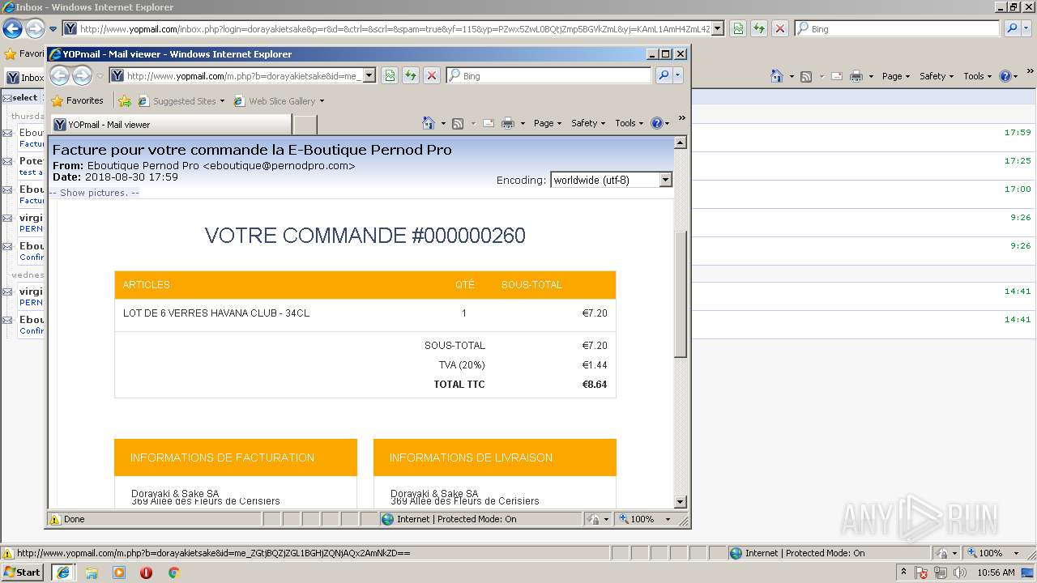Click Informations de livraison header
This screenshot has height=583, width=1037.
(x=495, y=457)
